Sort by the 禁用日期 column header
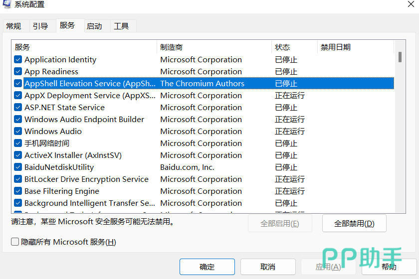The height and width of the screenshot is (279, 419). [x=356, y=47]
